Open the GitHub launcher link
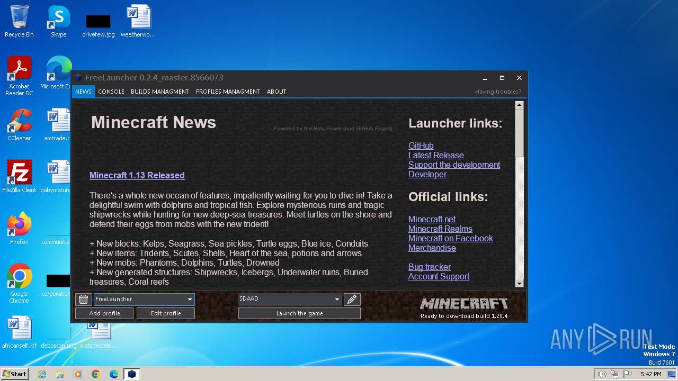Screen dimensions: 678x381 421,146
